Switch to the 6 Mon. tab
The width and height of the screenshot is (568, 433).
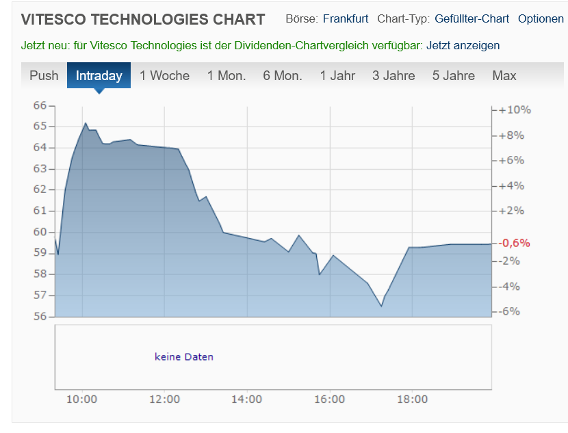(283, 75)
